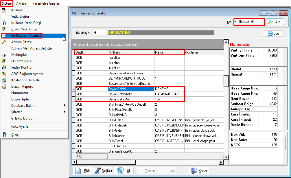The height and width of the screenshot is (178, 291).
Task: Click the İniler ve numaratör window icon
Action: 74,13
